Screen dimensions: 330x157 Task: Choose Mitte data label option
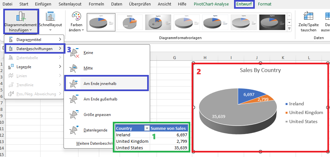point(107,68)
